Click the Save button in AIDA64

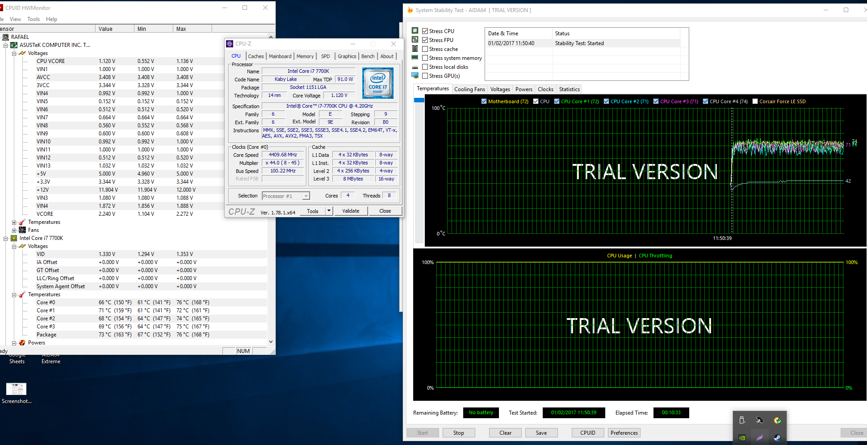tap(541, 433)
